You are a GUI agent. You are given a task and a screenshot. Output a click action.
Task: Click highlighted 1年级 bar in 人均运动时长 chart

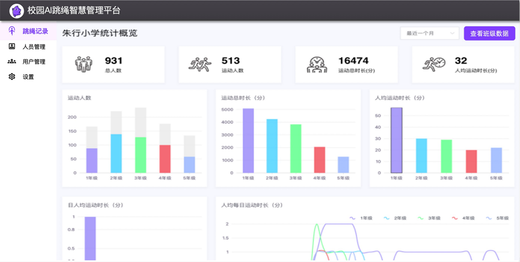tap(396, 140)
